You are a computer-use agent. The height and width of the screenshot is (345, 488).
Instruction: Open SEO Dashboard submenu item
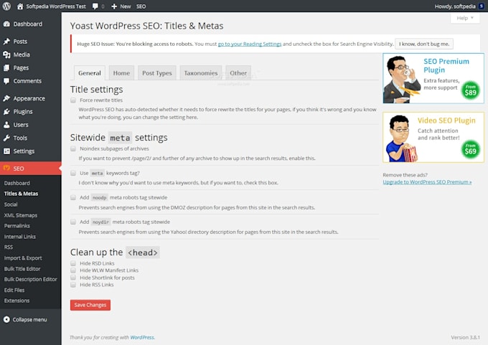pyautogui.click(x=17, y=183)
